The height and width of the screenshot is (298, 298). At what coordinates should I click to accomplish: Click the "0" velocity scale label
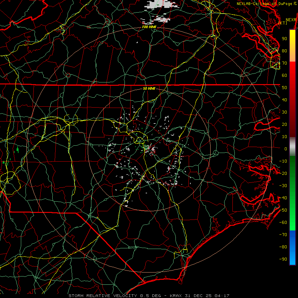pyautogui.click(x=286, y=149)
